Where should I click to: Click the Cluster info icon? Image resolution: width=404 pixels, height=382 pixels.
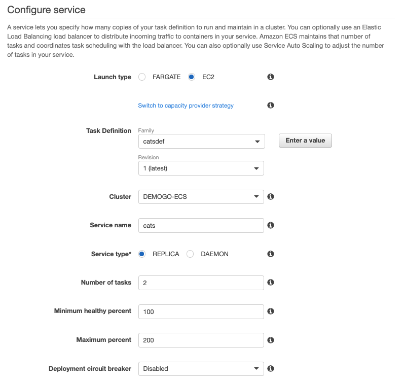pyautogui.click(x=271, y=196)
